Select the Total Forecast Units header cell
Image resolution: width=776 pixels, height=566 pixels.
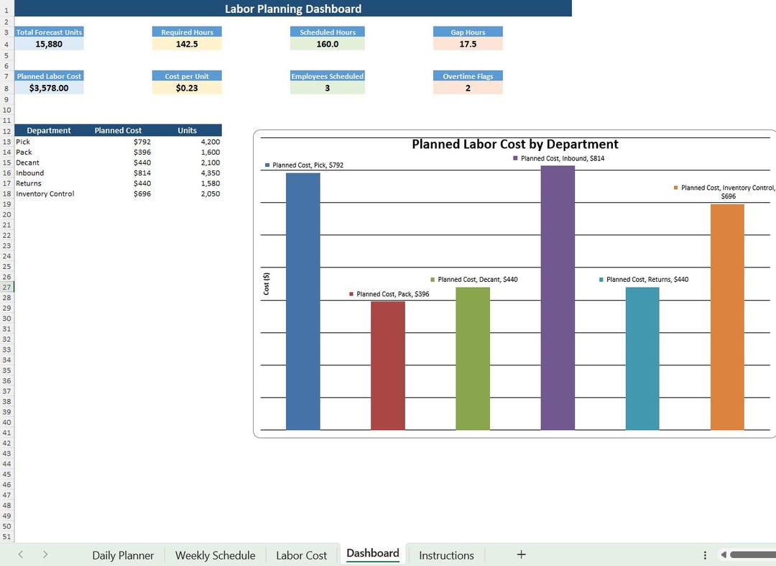(x=49, y=32)
